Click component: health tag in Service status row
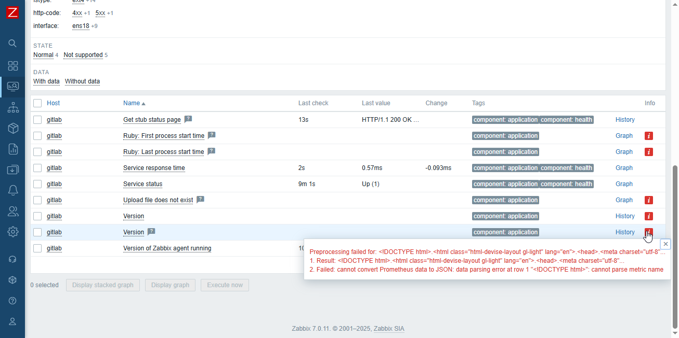This screenshot has width=679, height=338. point(566,184)
